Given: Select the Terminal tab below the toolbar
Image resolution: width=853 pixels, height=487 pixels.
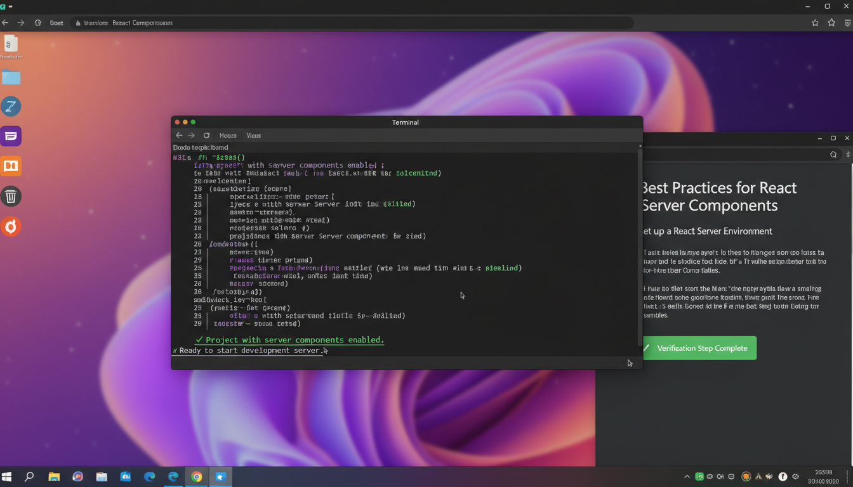Looking at the screenshot, I should point(201,148).
